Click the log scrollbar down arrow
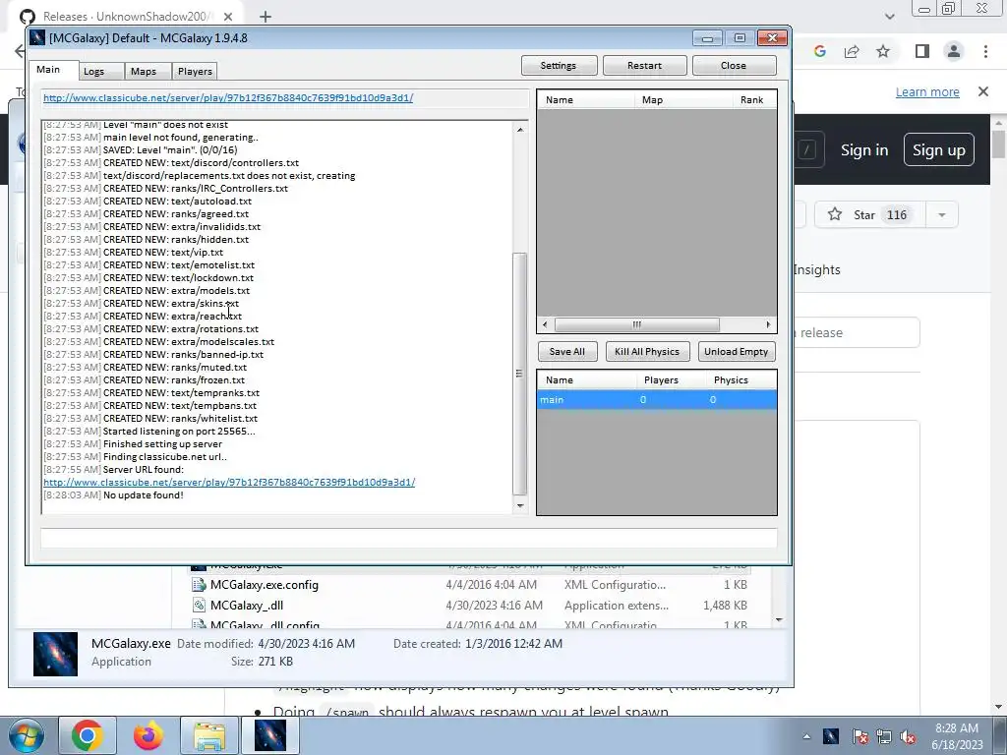 519,506
